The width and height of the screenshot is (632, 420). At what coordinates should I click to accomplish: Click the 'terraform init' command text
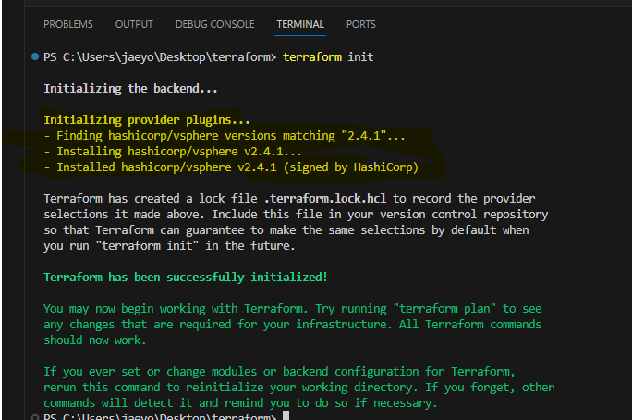[x=328, y=56]
